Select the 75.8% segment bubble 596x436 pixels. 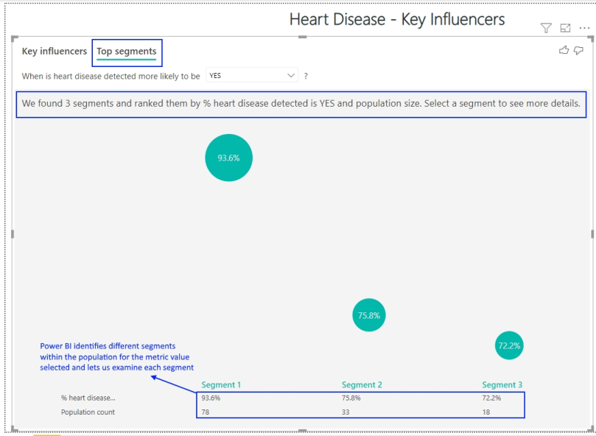368,315
